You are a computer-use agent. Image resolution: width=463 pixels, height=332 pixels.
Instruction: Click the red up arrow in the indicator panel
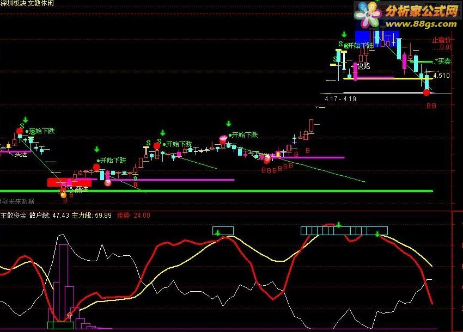point(69,315)
